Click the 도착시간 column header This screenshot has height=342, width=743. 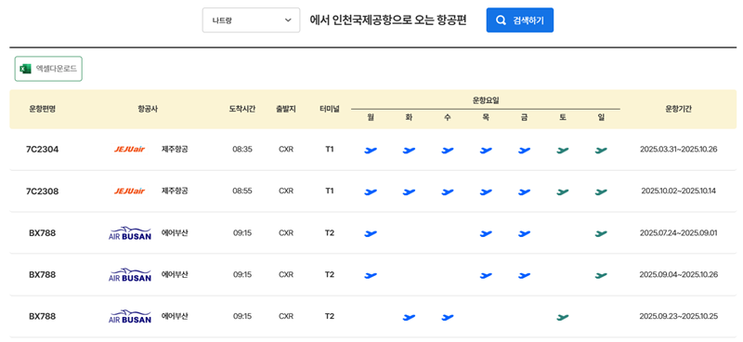click(242, 109)
